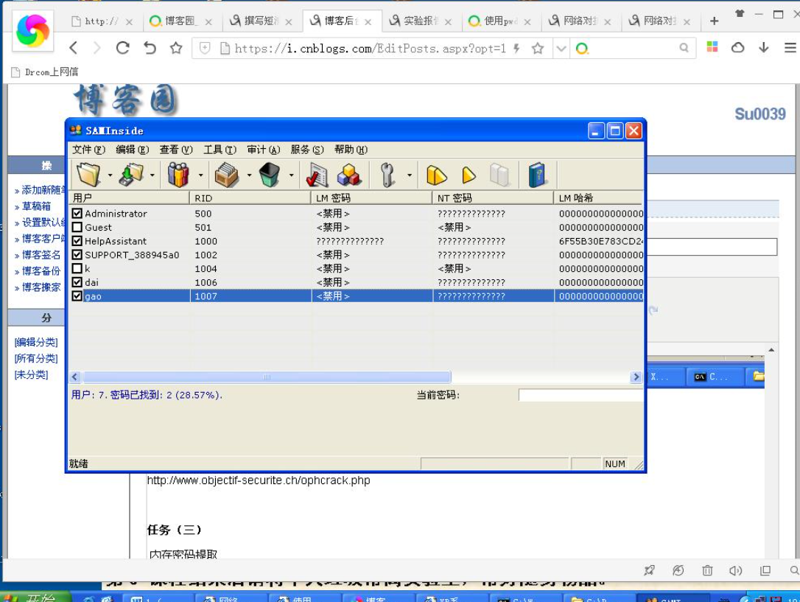Open the 查看(V) menu in SAMInside

176,150
